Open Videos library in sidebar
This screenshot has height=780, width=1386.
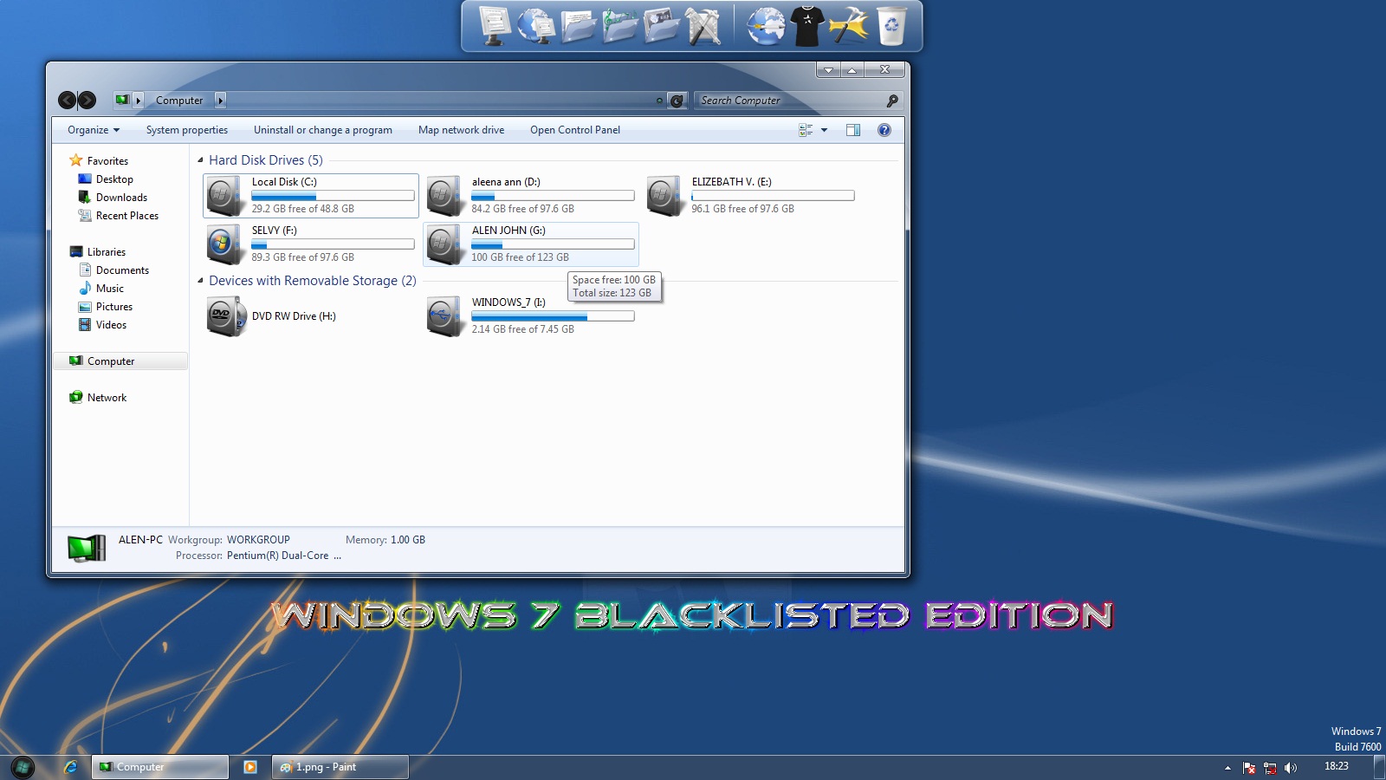[x=102, y=325]
